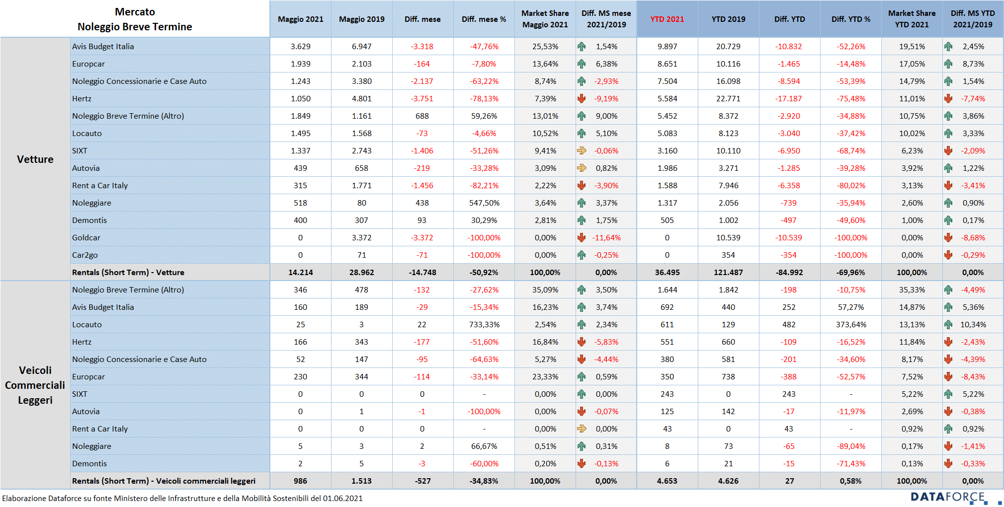Click the red YTD arrow in commercial Autovia row

(948, 412)
